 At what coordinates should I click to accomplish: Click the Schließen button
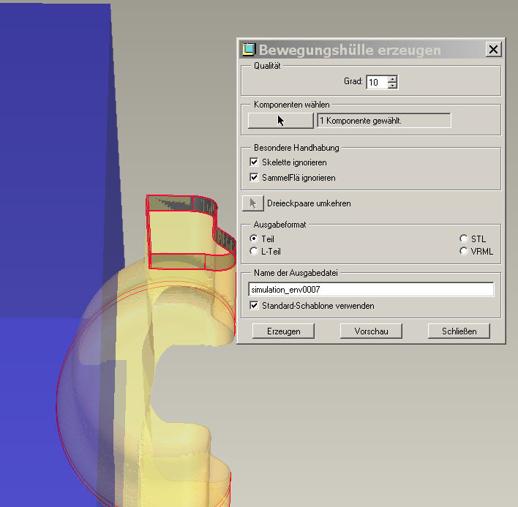point(459,331)
